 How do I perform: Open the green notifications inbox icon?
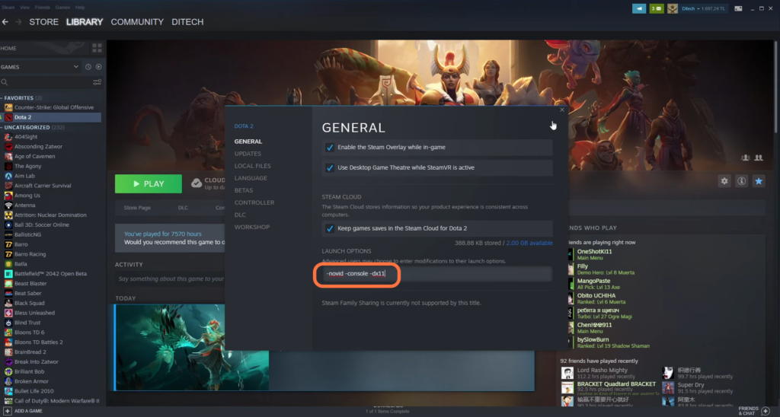click(x=657, y=8)
